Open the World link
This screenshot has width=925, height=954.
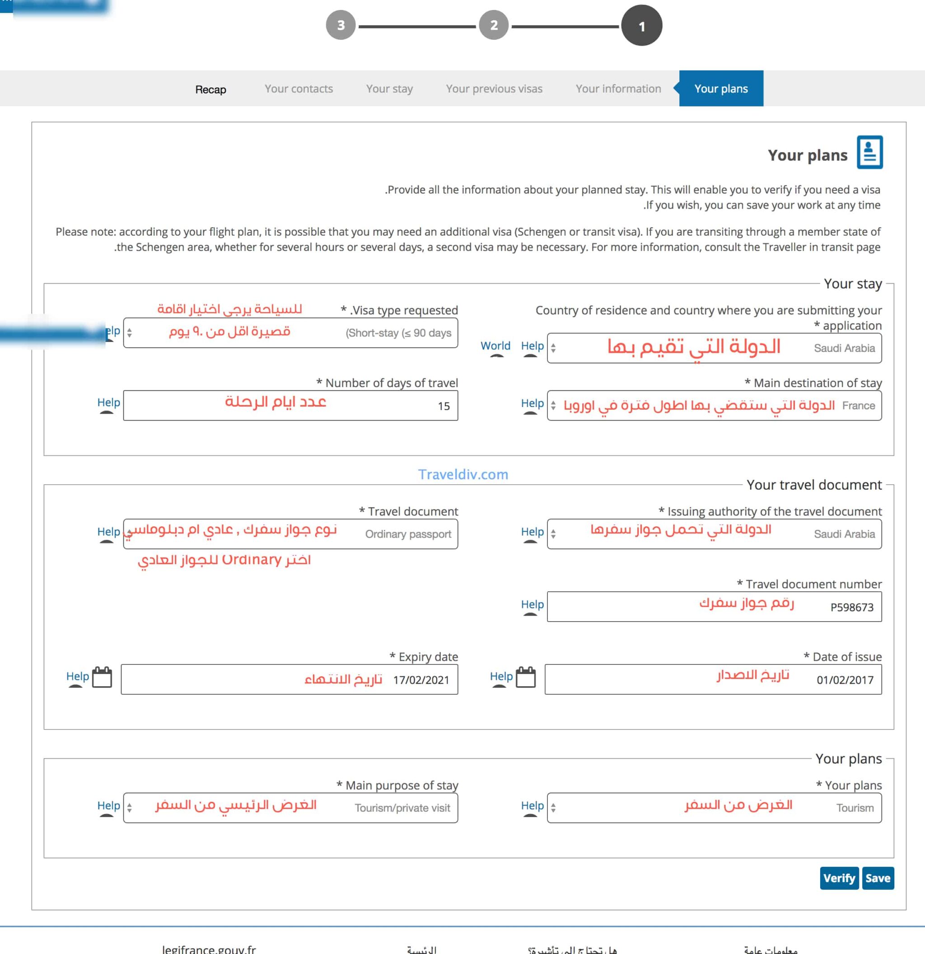(x=495, y=346)
